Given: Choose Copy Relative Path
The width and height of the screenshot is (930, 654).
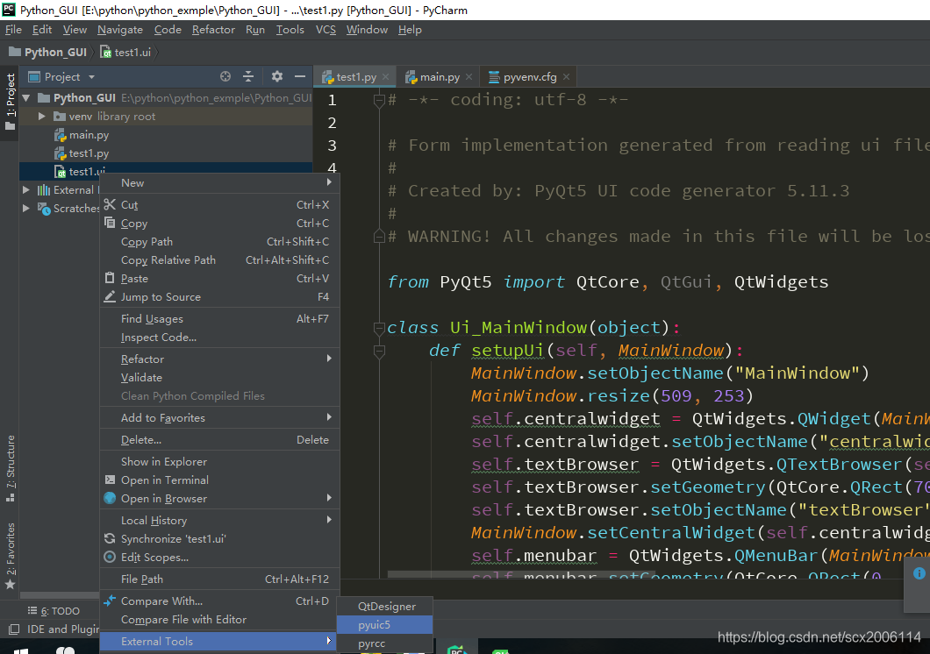Looking at the screenshot, I should (219, 259).
